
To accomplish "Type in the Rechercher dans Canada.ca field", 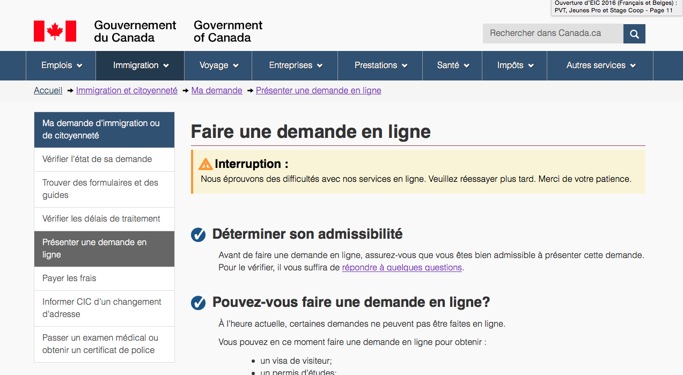I will (553, 34).
